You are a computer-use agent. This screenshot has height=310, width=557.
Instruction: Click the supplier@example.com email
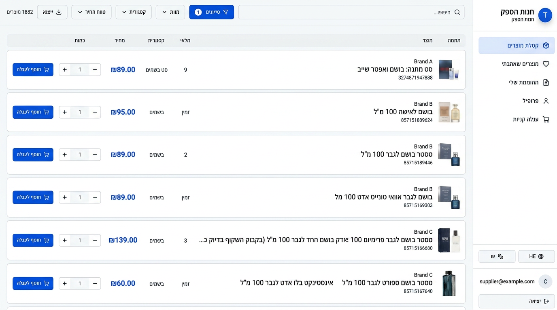[507, 281]
